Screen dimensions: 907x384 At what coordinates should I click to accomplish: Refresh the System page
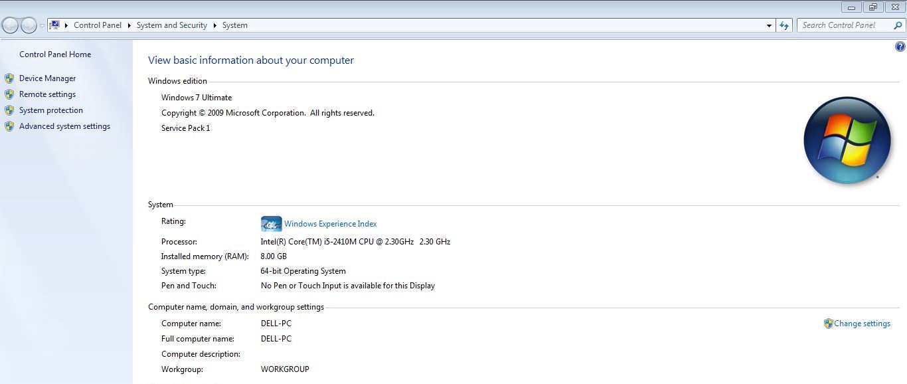784,25
